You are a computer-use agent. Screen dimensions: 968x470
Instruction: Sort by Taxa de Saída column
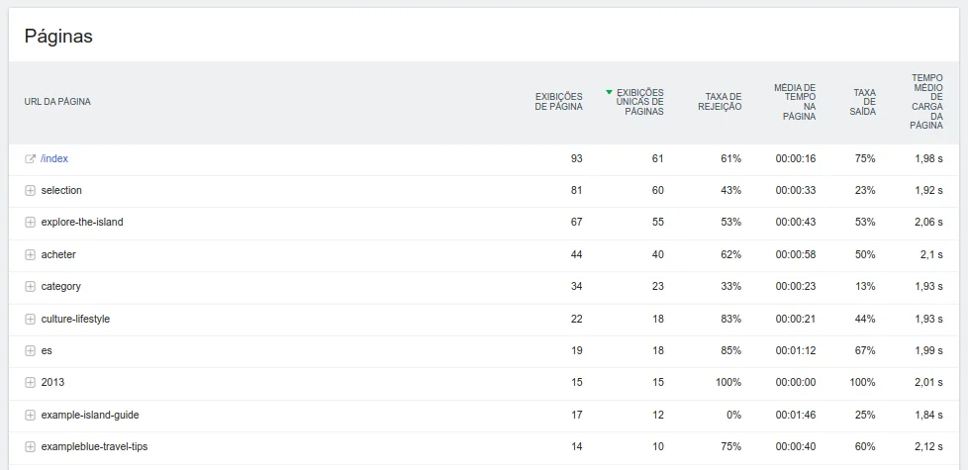864,102
